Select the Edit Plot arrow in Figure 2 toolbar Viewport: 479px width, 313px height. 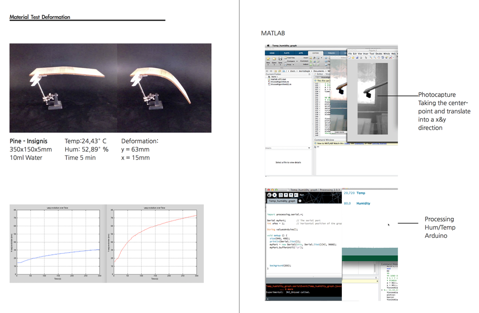pyautogui.click(x=366, y=57)
